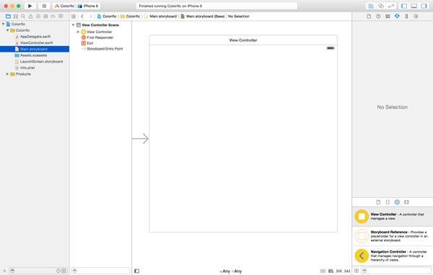The height and width of the screenshot is (275, 433).
Task: Toggle library icon grid view
Action: pos(357,271)
